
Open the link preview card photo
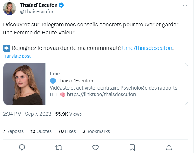click(x=24, y=84)
